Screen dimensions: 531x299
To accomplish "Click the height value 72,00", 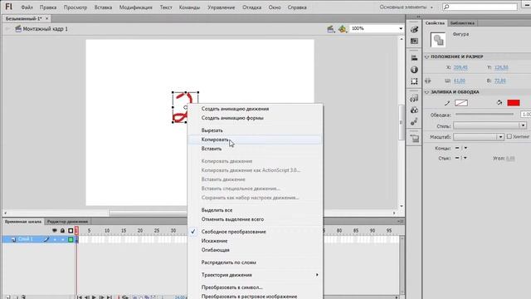I will click(x=499, y=81).
